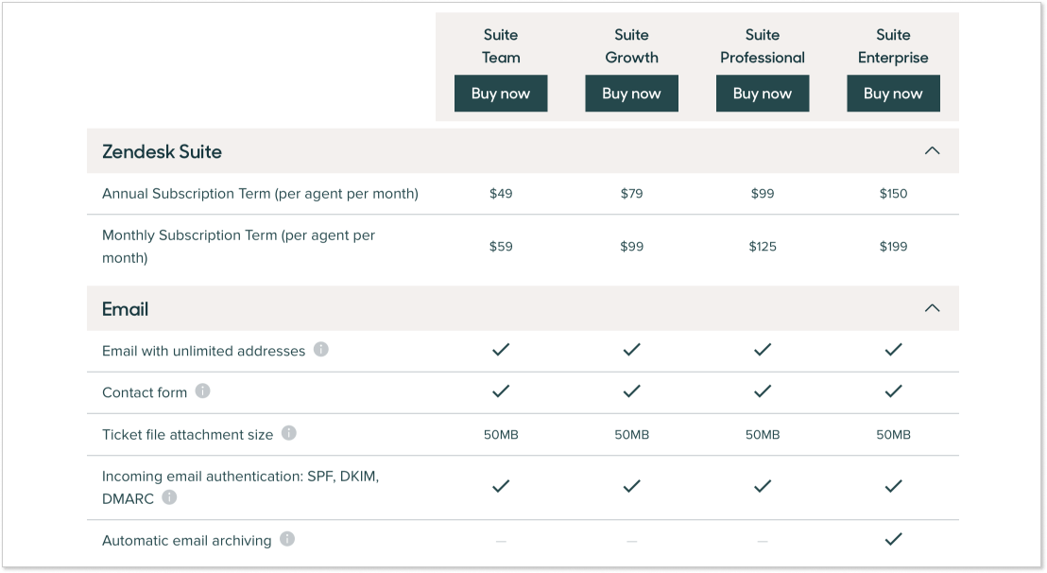Click Suite Professional checkmark for Contact form
The width and height of the screenshot is (1047, 573).
(x=763, y=391)
